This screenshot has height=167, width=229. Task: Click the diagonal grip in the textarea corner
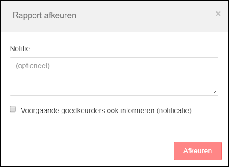tap(215, 92)
